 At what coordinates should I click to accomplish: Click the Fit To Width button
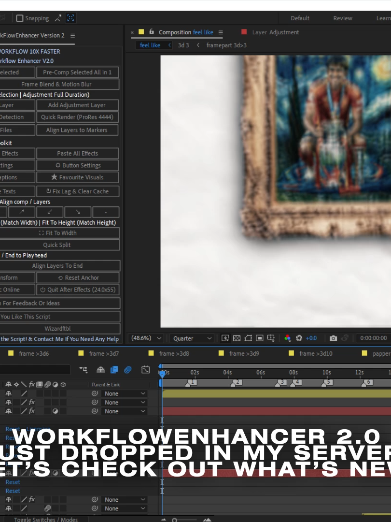tap(57, 232)
